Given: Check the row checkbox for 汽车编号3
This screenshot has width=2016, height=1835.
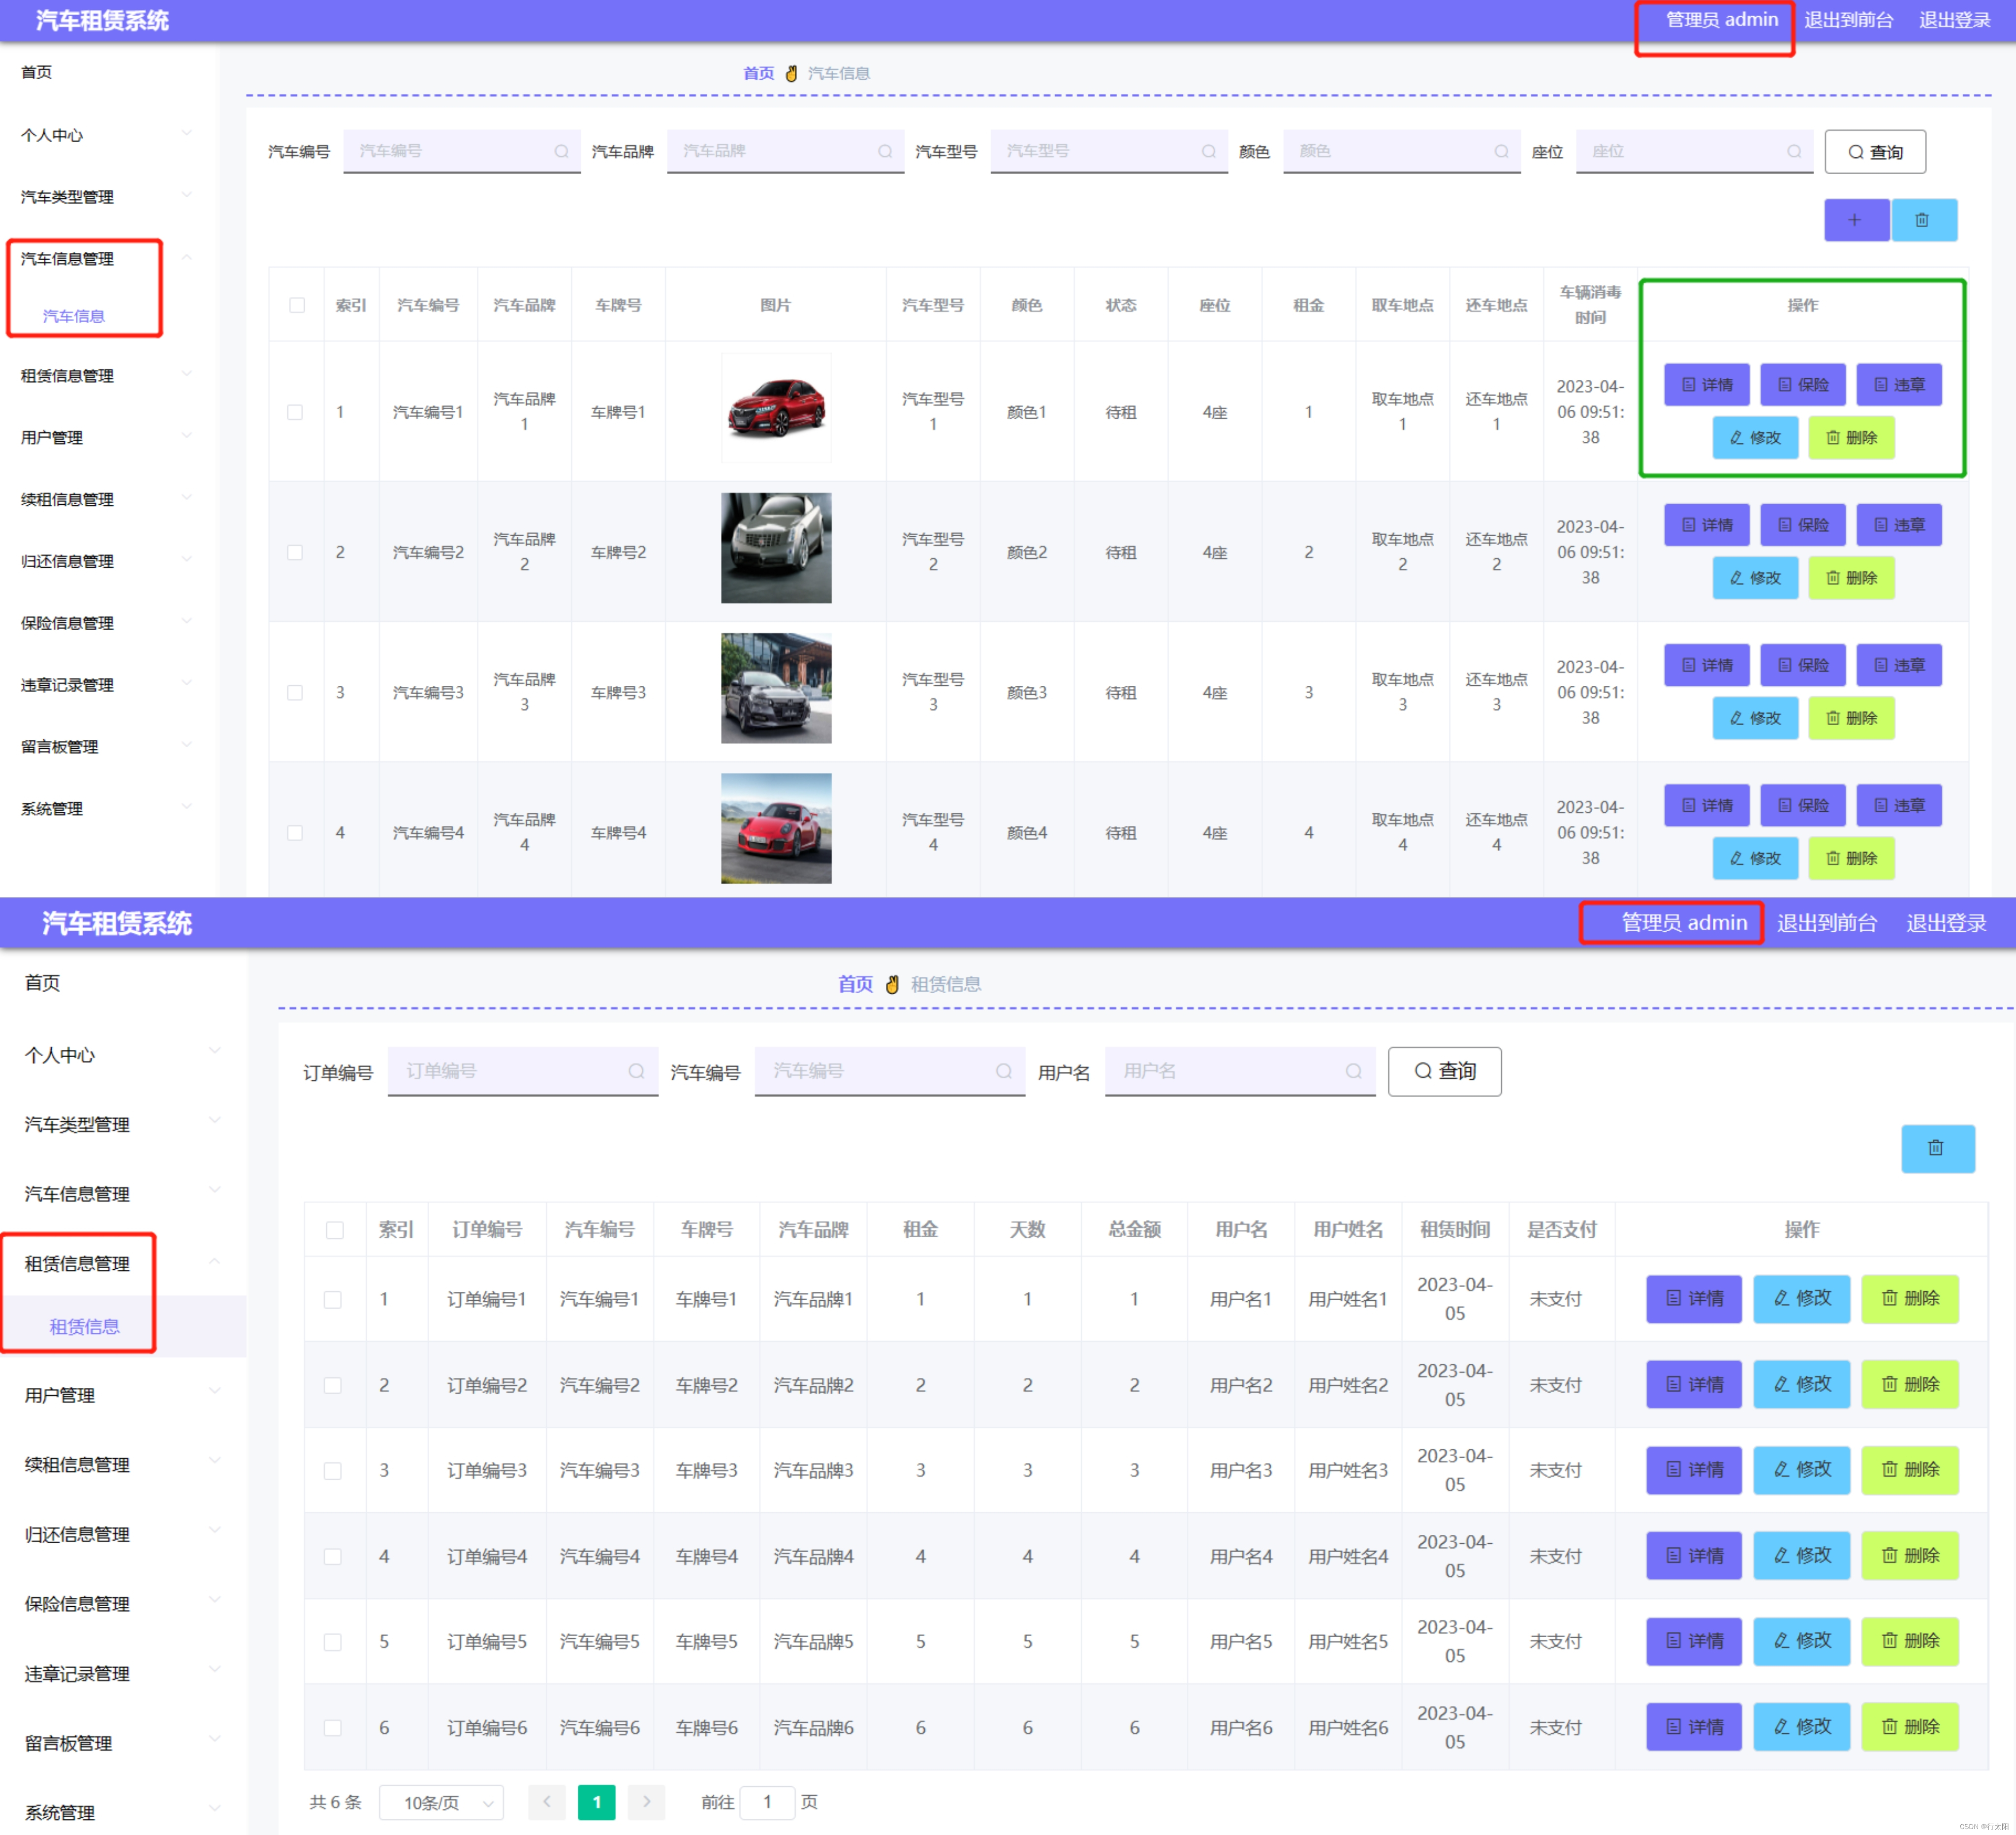Looking at the screenshot, I should pos(295,692).
